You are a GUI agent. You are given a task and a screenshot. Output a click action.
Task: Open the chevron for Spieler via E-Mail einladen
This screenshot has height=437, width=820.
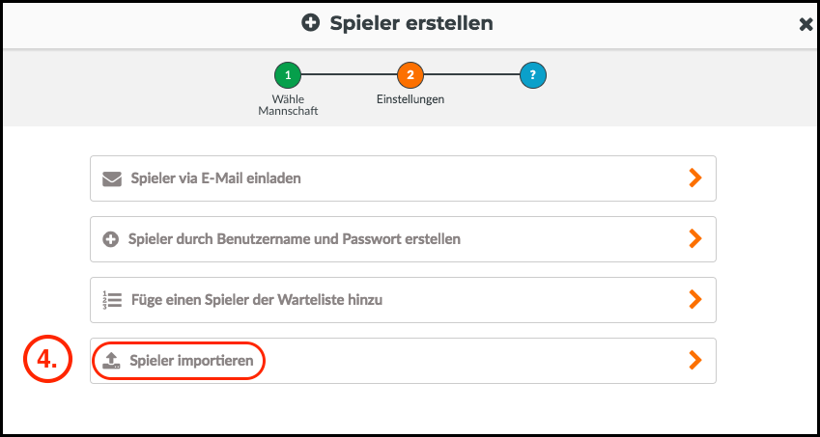click(x=695, y=178)
